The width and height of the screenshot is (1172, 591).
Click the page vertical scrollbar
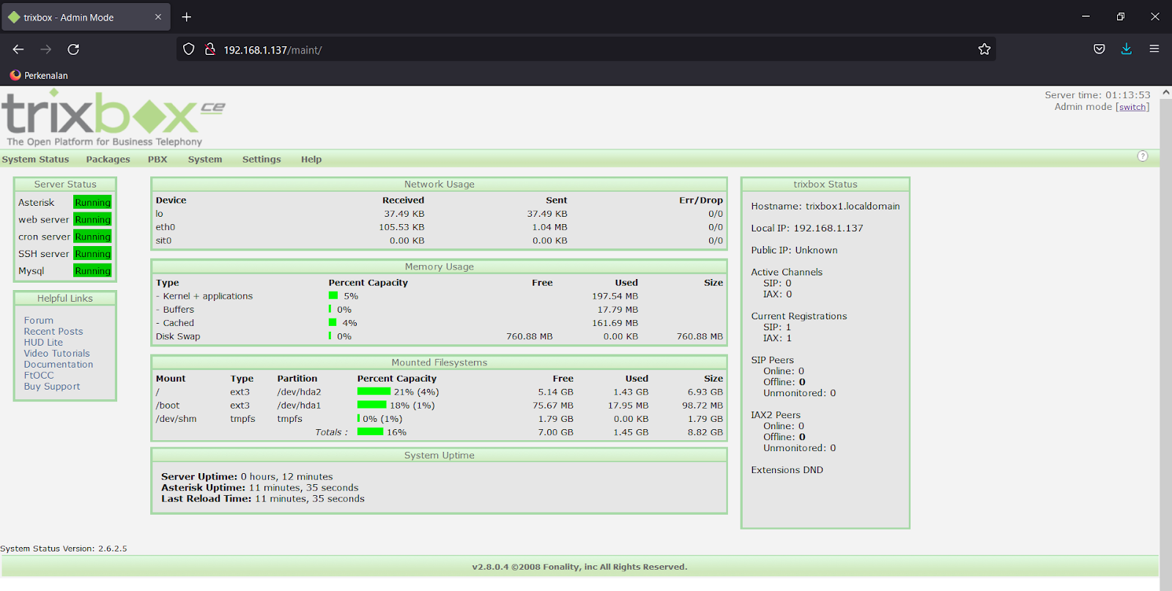tap(1165, 344)
